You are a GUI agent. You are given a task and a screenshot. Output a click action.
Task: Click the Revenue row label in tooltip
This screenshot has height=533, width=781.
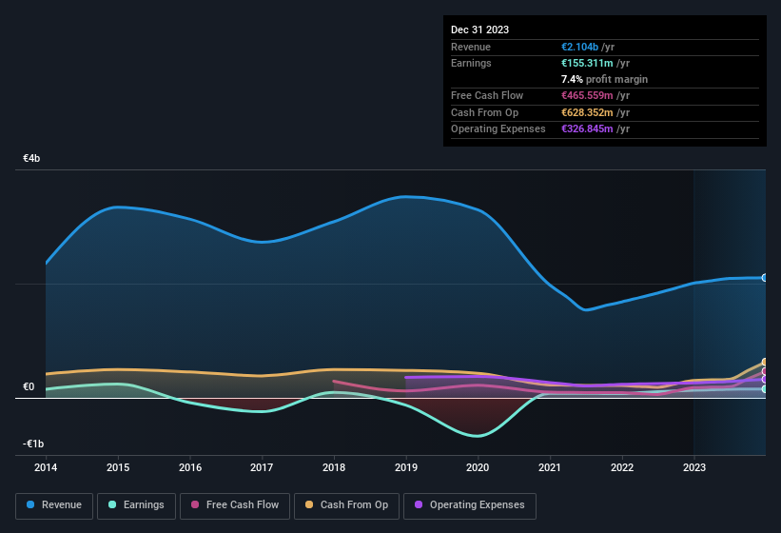[471, 47]
